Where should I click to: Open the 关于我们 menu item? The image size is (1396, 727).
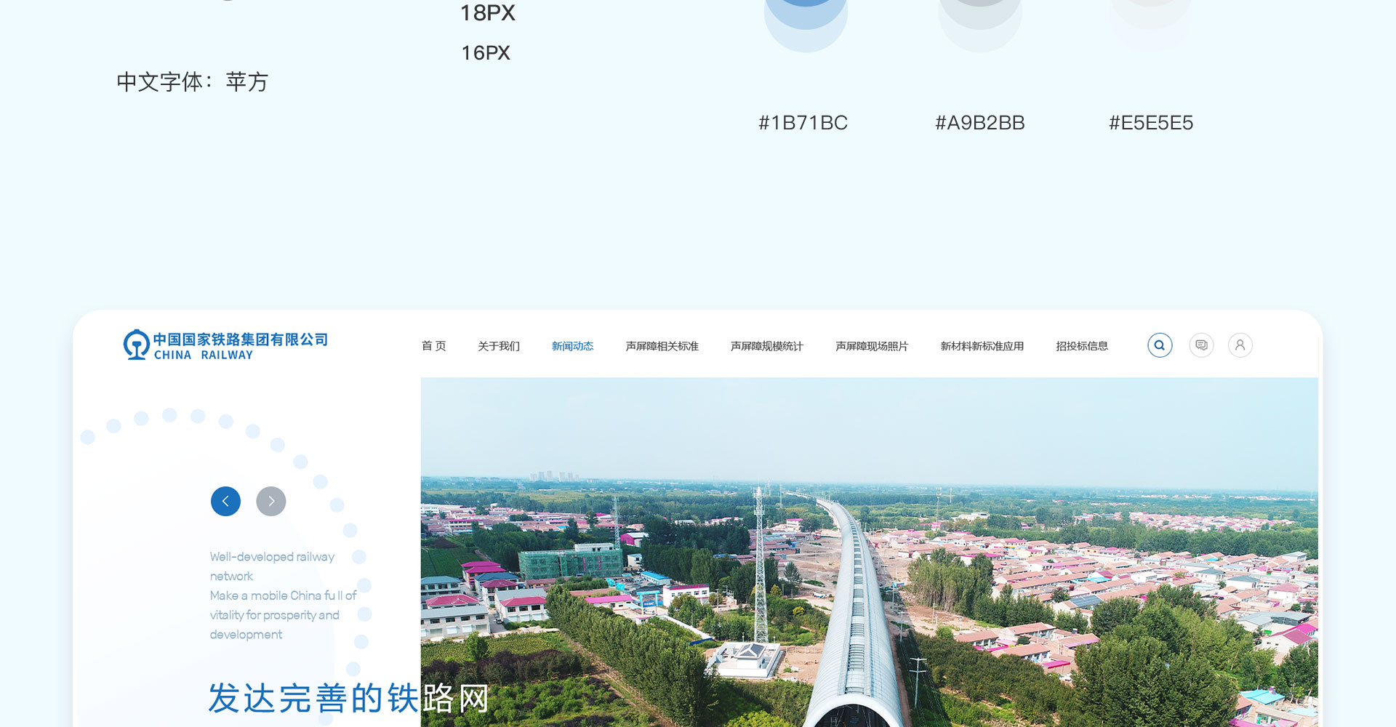pyautogui.click(x=499, y=346)
